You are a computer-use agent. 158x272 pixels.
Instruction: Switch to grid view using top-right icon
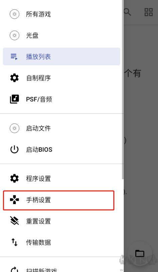coord(149,12)
